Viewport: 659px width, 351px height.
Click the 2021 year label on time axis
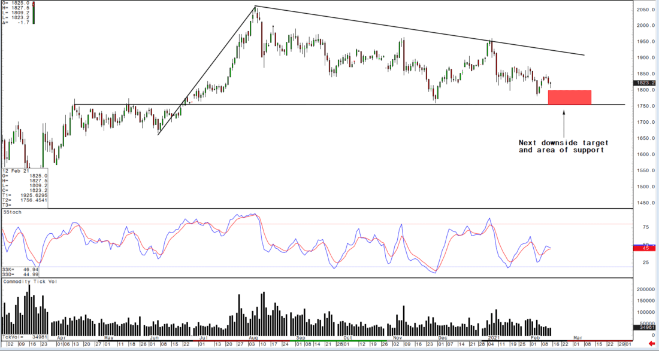click(493, 338)
